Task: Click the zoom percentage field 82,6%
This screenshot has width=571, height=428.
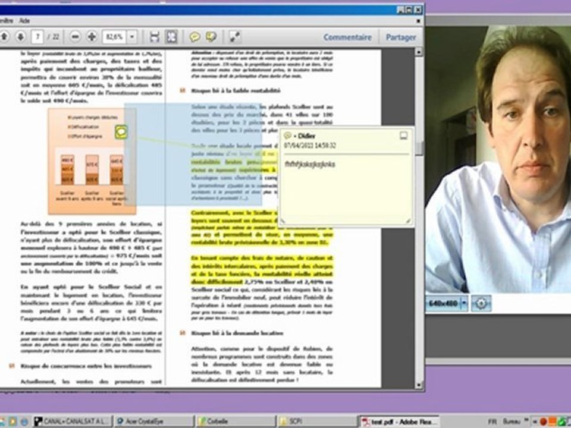Action: tap(114, 37)
